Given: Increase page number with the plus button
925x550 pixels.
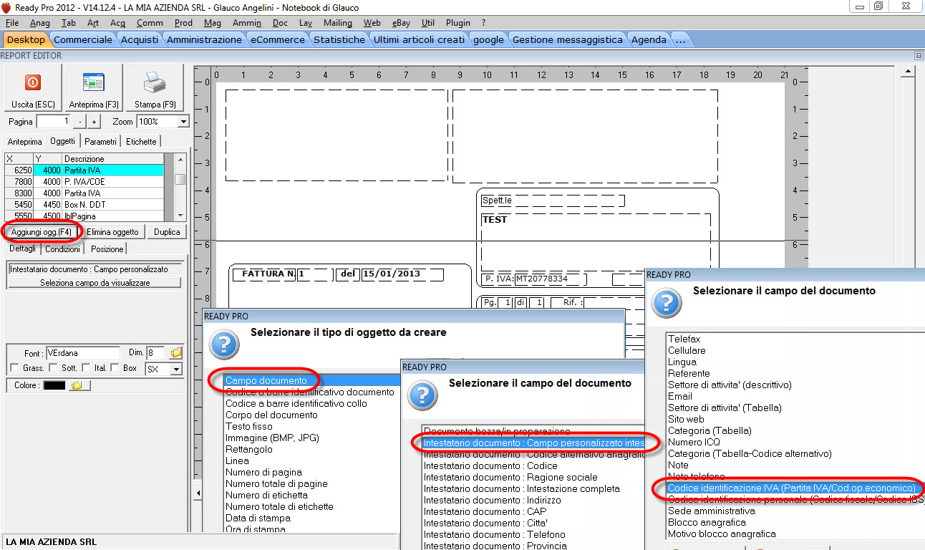Looking at the screenshot, I should click(94, 122).
